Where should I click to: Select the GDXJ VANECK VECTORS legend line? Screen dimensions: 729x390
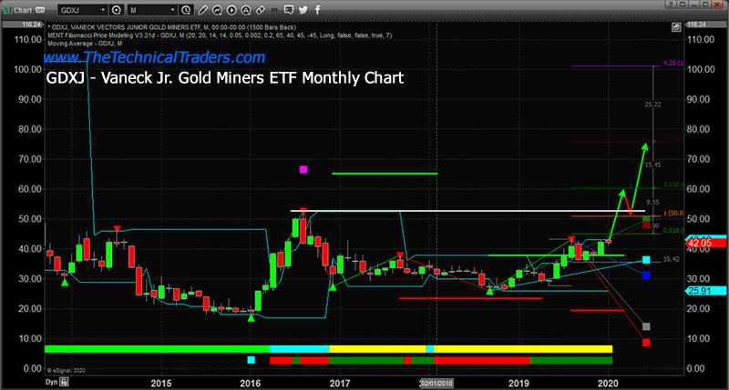coord(172,27)
